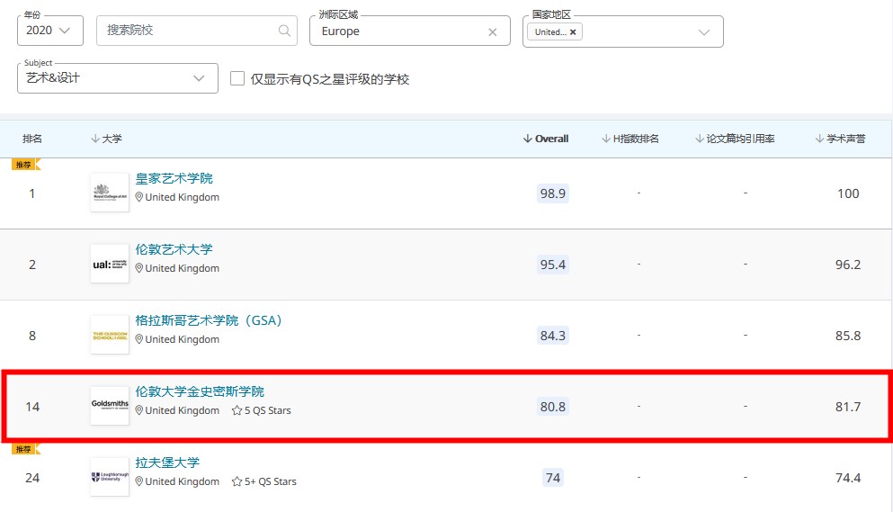Click the Glasgow School of Art logo
The image size is (893, 512).
tap(110, 336)
